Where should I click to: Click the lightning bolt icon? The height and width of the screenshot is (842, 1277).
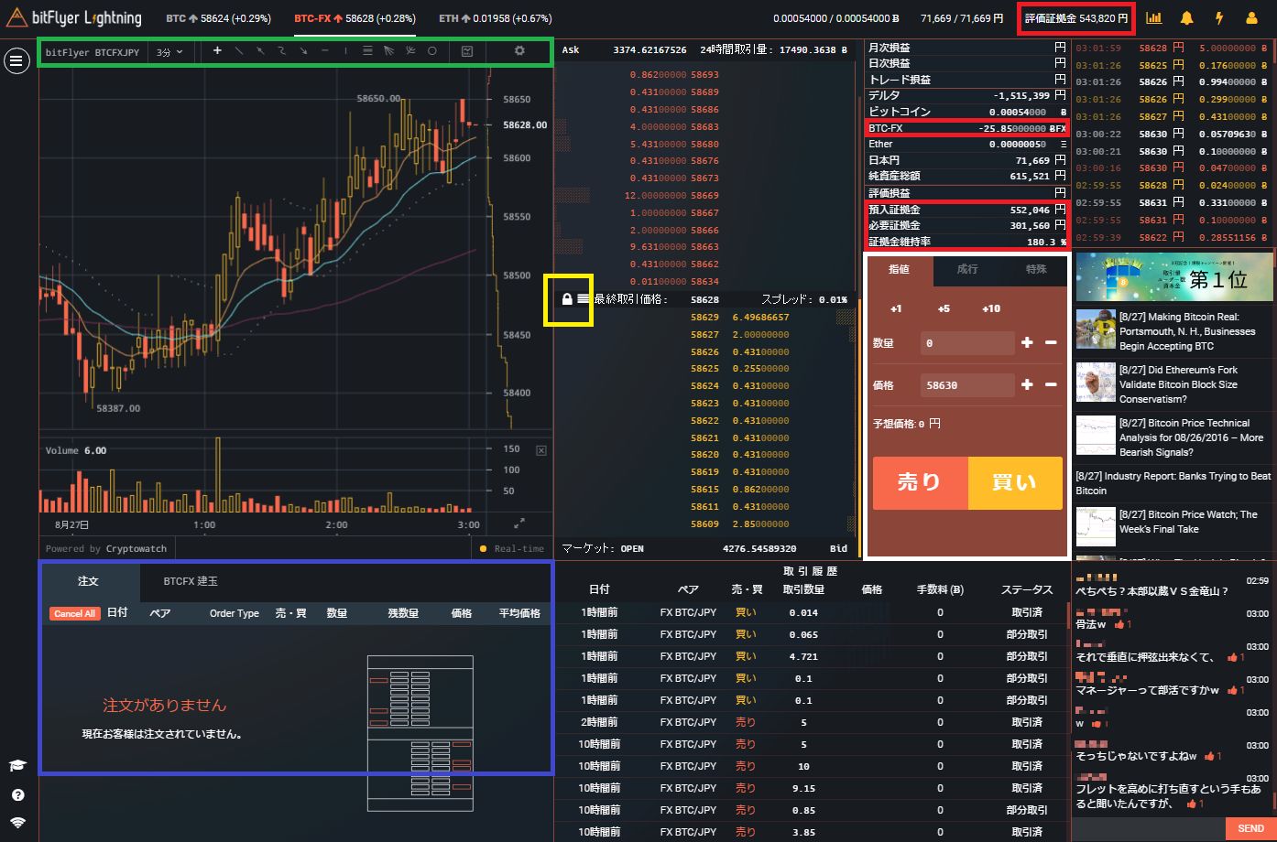pyautogui.click(x=1218, y=18)
